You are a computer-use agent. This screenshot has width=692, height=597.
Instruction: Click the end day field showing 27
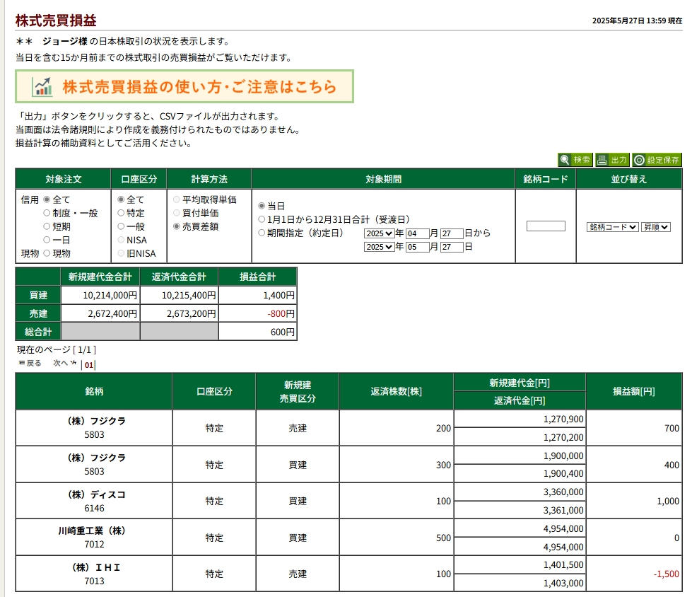(x=452, y=247)
